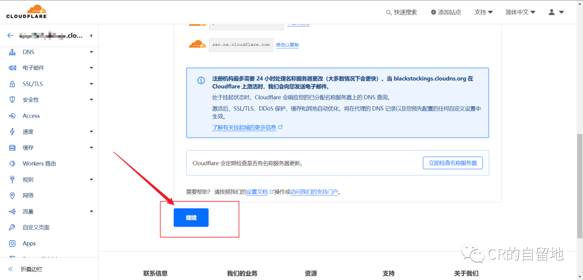583x280 pixels.
Task: Open the 支持 support dropdown
Action: point(483,12)
